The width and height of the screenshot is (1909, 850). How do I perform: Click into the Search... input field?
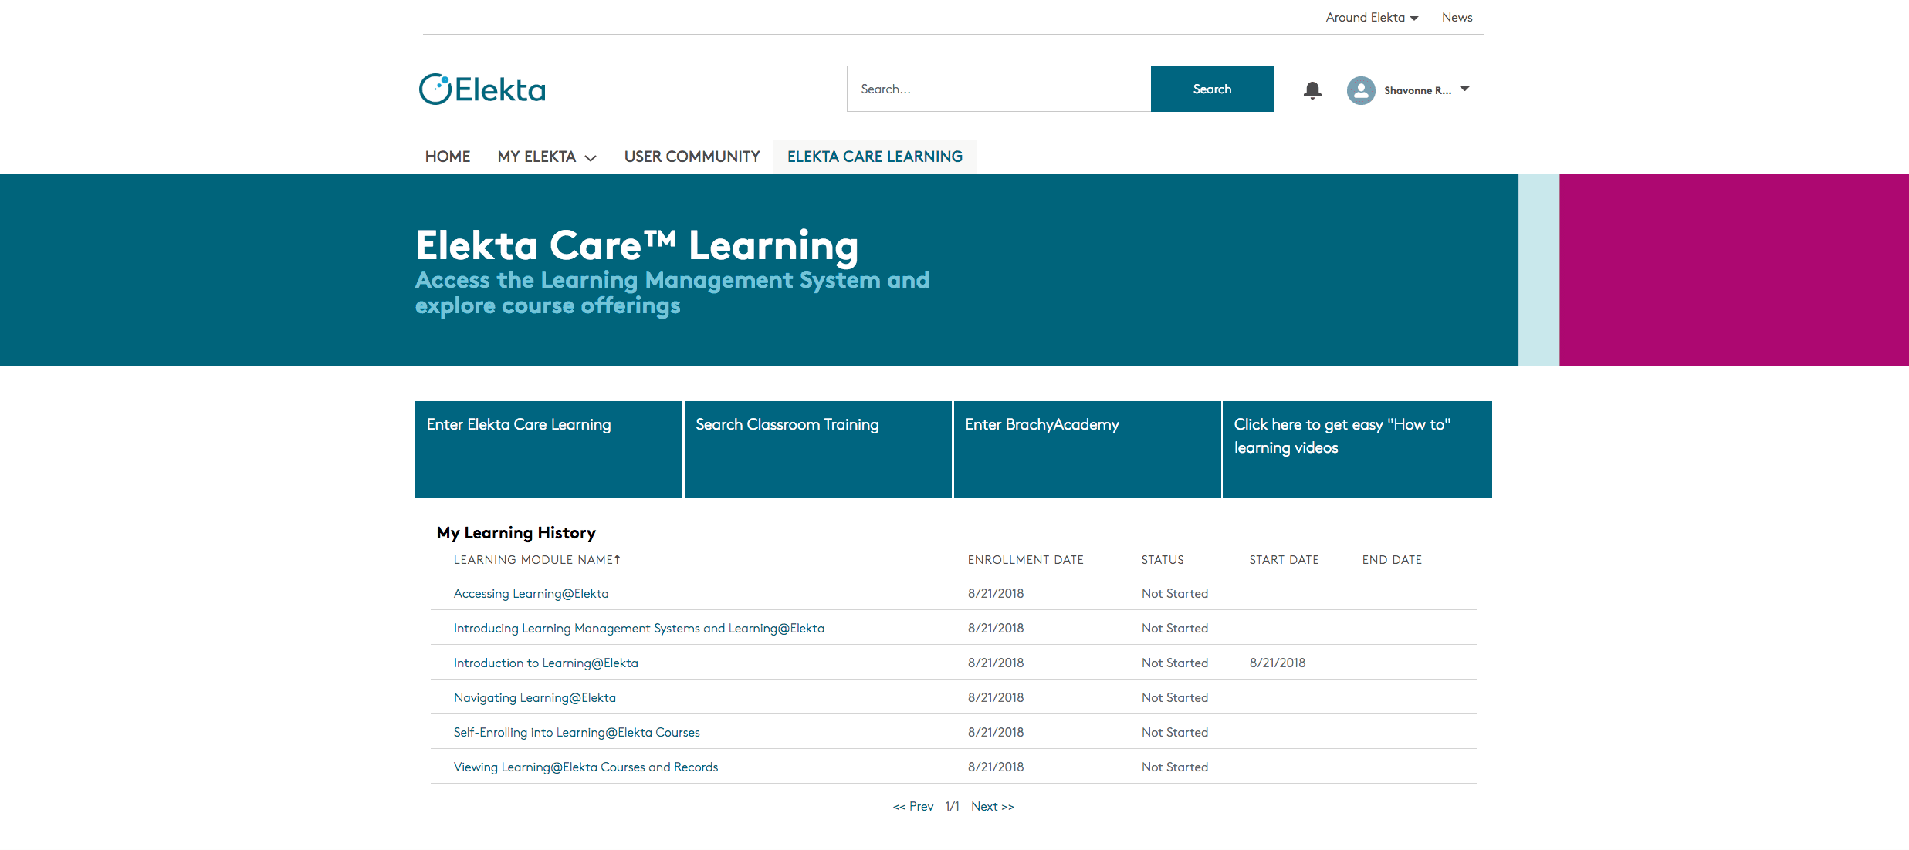pos(999,89)
